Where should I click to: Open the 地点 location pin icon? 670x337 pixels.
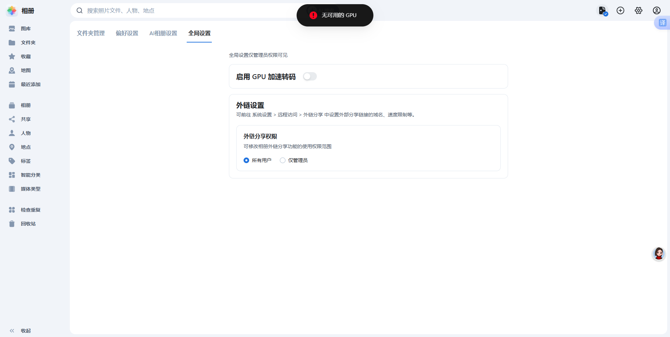[12, 147]
